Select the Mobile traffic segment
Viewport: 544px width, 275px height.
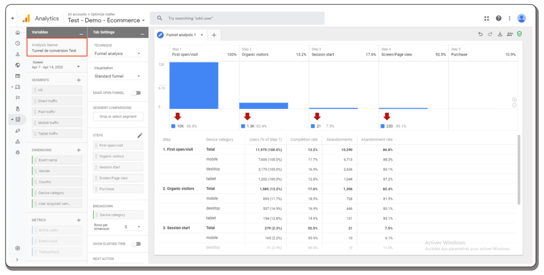coord(57,123)
